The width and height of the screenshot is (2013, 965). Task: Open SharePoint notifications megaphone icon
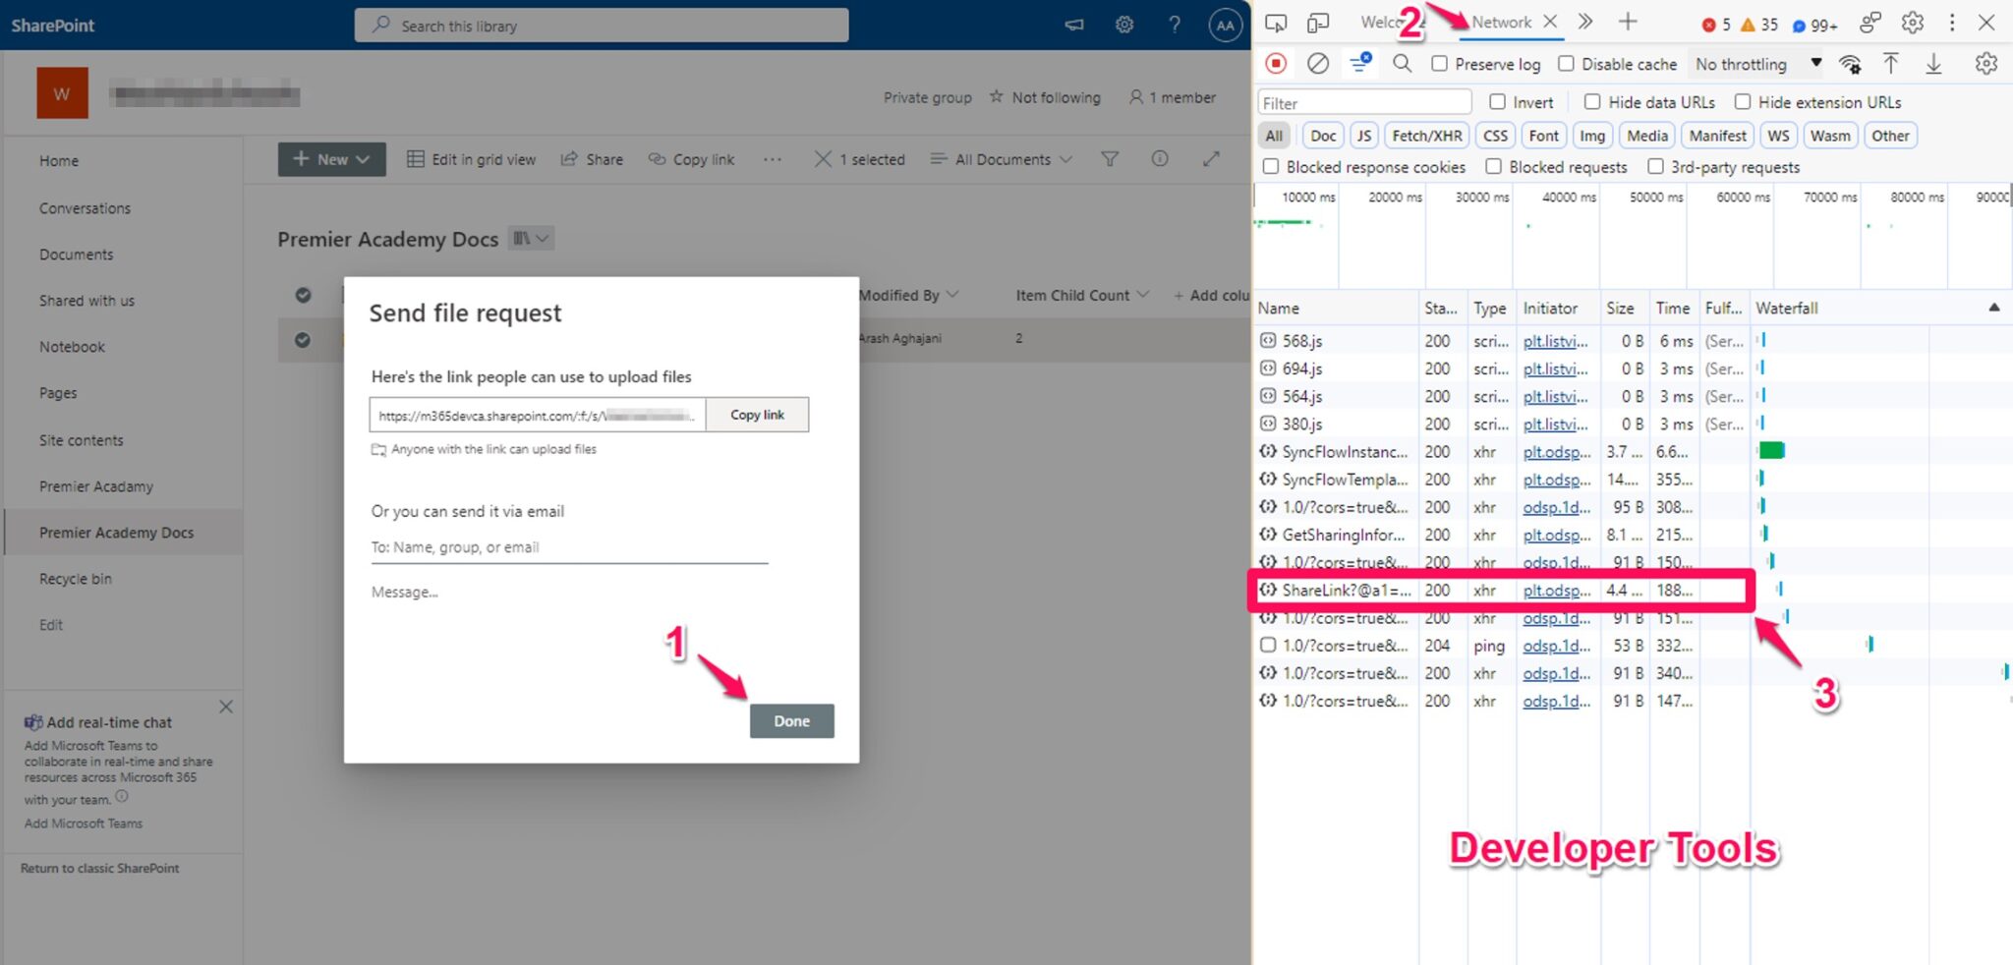tap(1073, 26)
